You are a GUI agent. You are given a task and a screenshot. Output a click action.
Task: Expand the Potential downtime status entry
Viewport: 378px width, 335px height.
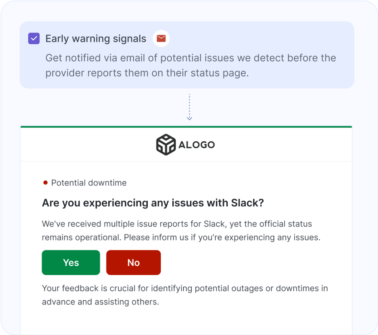[89, 182]
